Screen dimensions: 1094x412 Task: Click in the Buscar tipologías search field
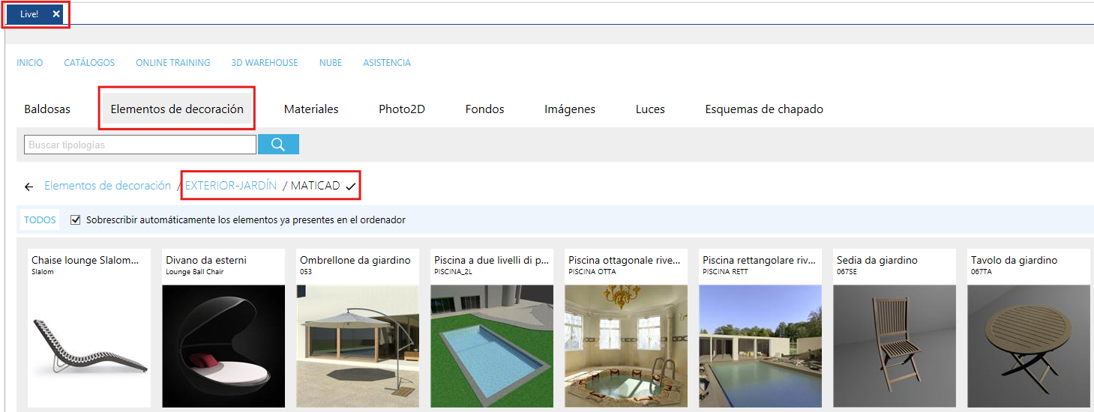[x=140, y=145]
